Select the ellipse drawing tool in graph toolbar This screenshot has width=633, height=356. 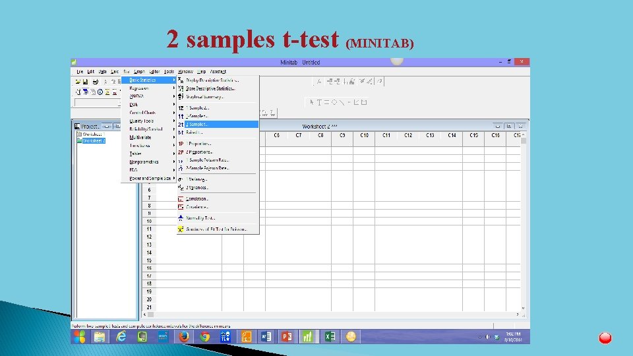click(334, 103)
